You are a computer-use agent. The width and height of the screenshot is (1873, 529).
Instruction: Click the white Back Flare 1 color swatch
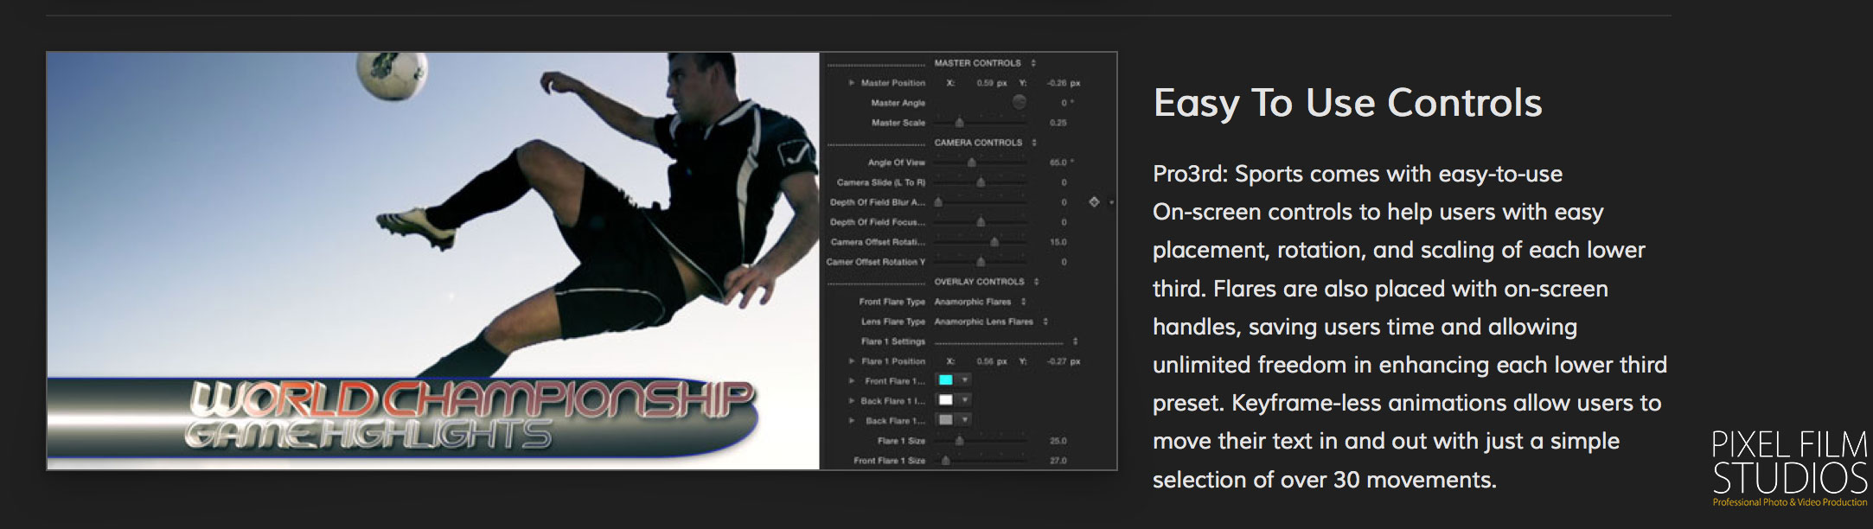(946, 400)
